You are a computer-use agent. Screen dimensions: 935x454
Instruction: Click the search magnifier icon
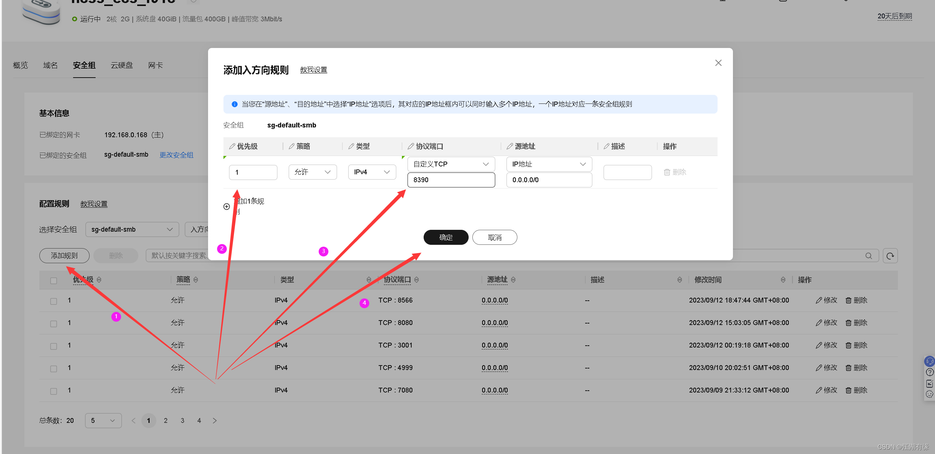click(869, 256)
